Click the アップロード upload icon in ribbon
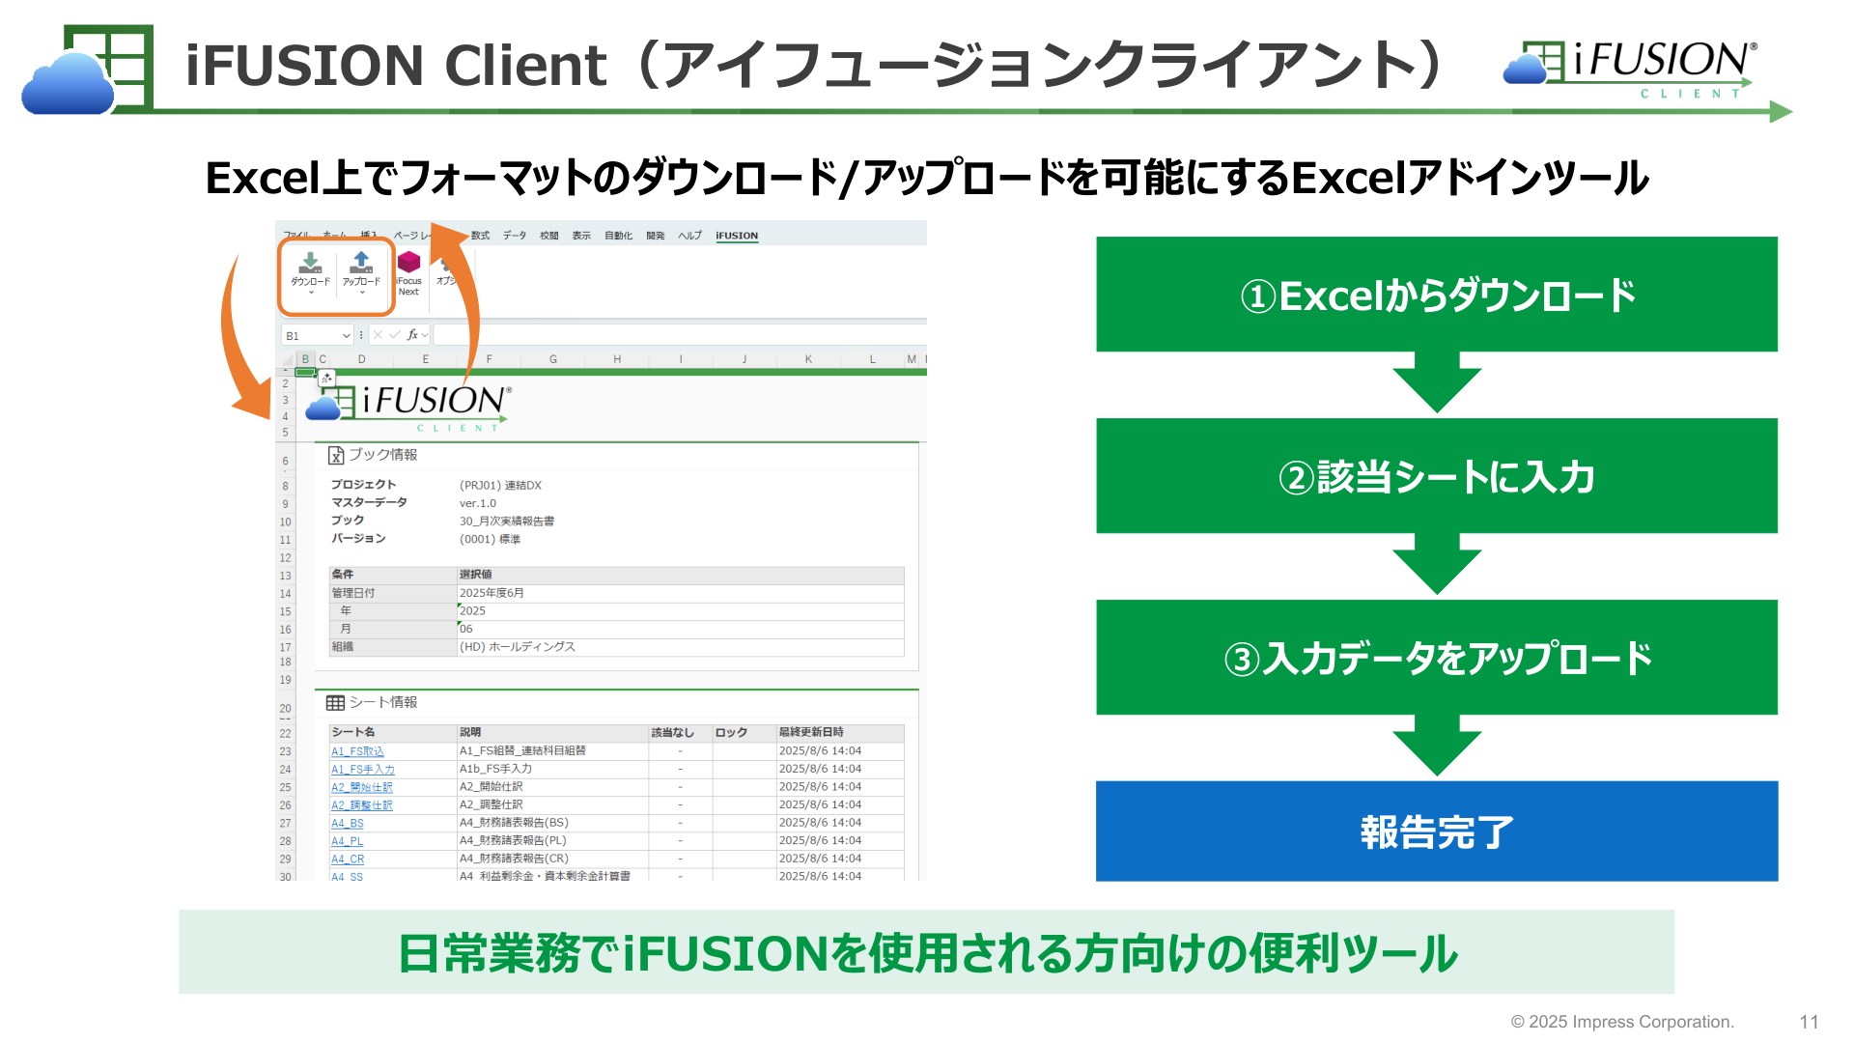Viewport: 1854px width, 1043px height. point(361,262)
